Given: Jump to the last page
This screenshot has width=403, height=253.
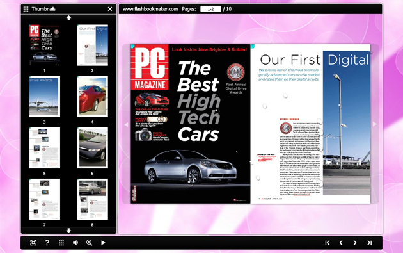Looking at the screenshot, I should tap(369, 243).
